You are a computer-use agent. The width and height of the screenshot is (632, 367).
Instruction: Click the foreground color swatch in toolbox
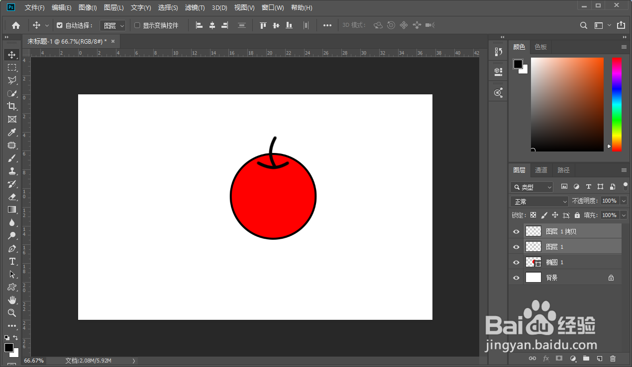[9, 348]
